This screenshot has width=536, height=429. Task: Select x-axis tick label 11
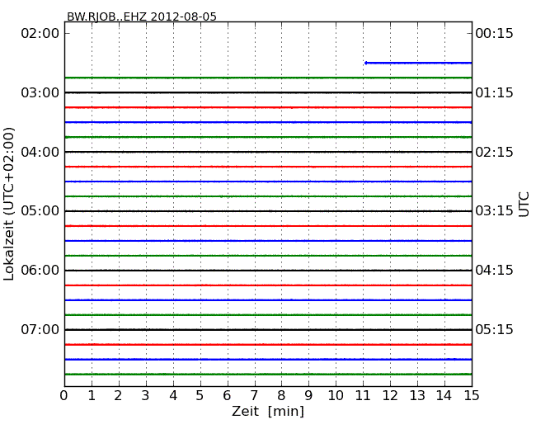point(363,396)
